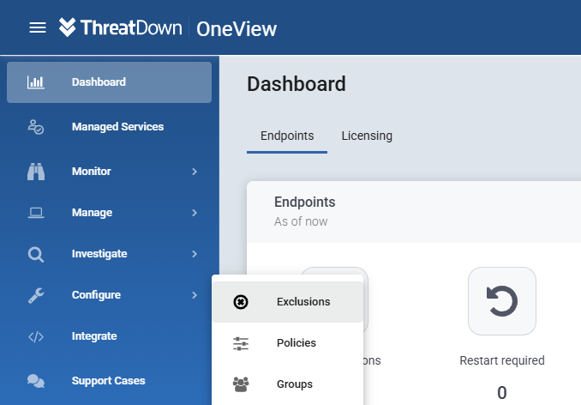
Task: Click the Monitor binoculars icon
Action: (x=36, y=172)
